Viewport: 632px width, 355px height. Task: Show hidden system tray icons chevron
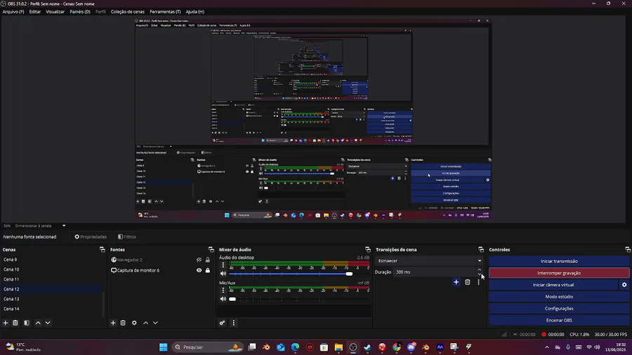(x=547, y=347)
